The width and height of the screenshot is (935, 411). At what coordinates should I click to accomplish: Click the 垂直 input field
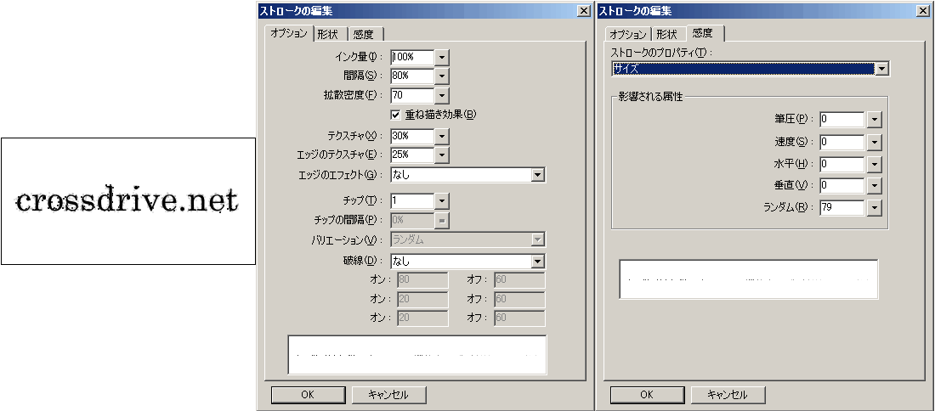tap(842, 185)
